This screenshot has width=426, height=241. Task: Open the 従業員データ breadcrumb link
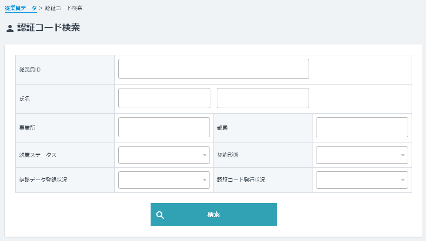(x=21, y=8)
